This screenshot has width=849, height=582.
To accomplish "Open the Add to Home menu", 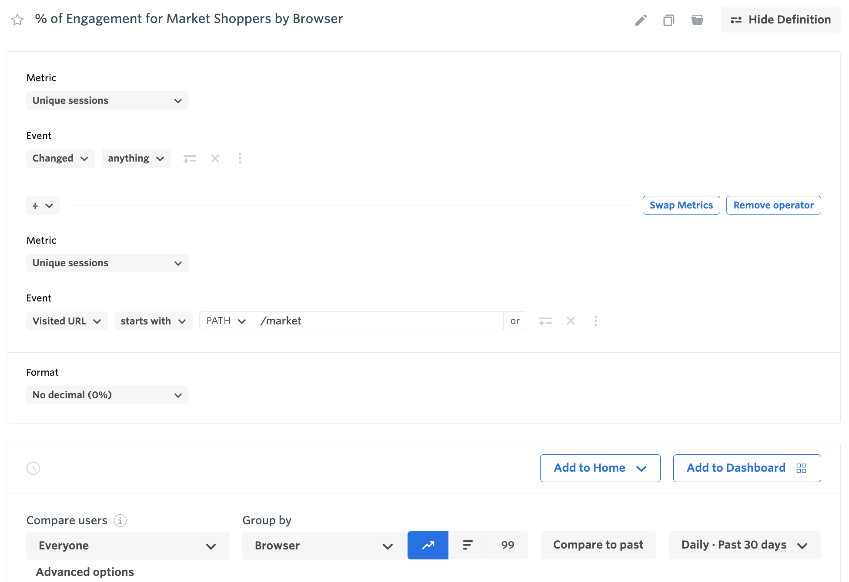I will click(x=600, y=468).
